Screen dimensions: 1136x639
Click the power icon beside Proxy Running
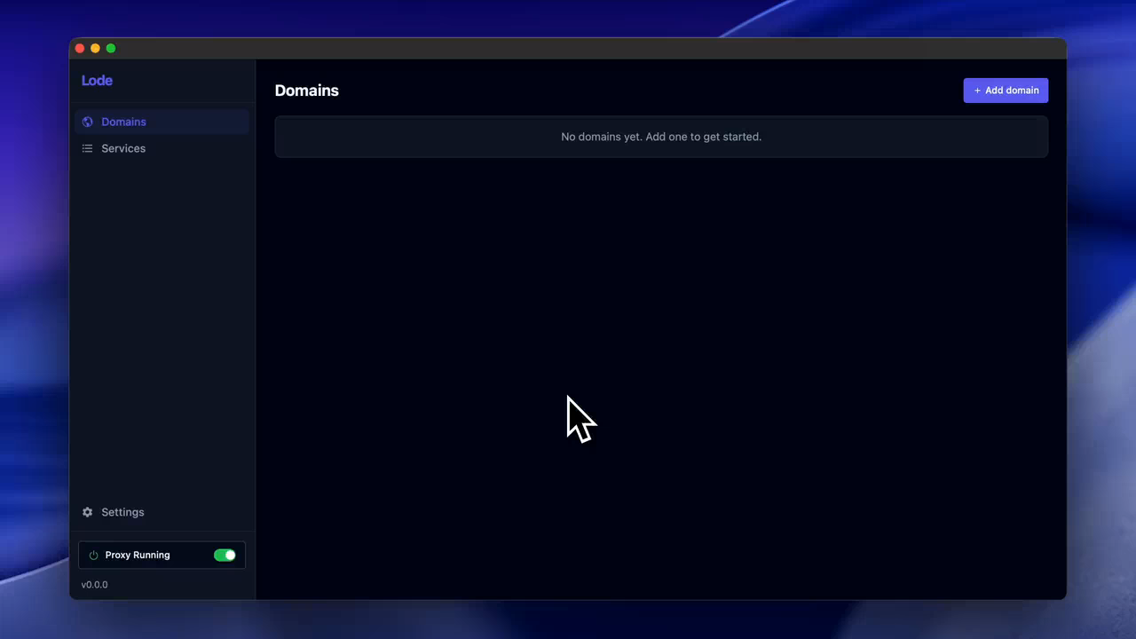pyautogui.click(x=93, y=555)
